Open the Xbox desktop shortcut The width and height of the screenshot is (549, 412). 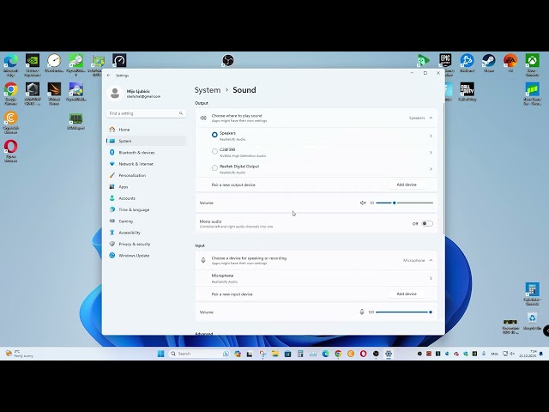coord(532,64)
